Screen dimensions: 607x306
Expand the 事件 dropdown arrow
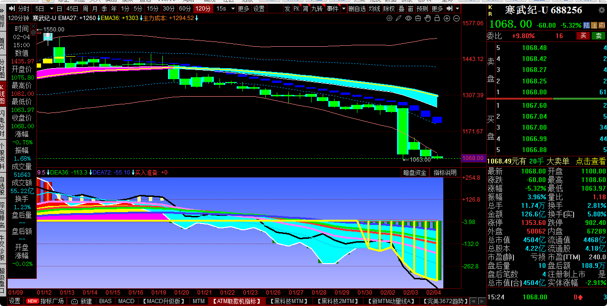(344, 9)
